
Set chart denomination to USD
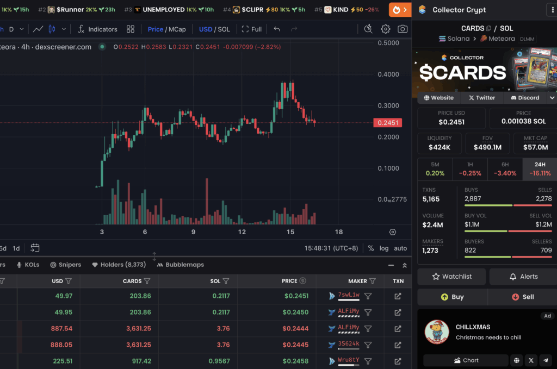(x=205, y=29)
